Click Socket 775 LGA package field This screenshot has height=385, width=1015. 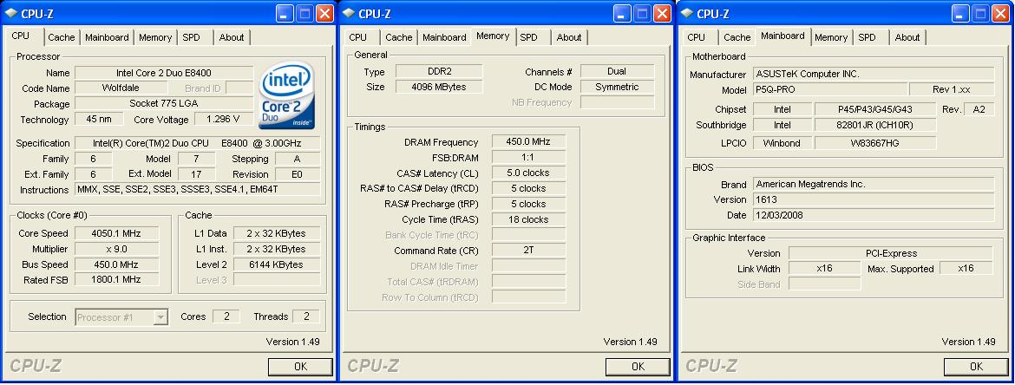click(164, 103)
